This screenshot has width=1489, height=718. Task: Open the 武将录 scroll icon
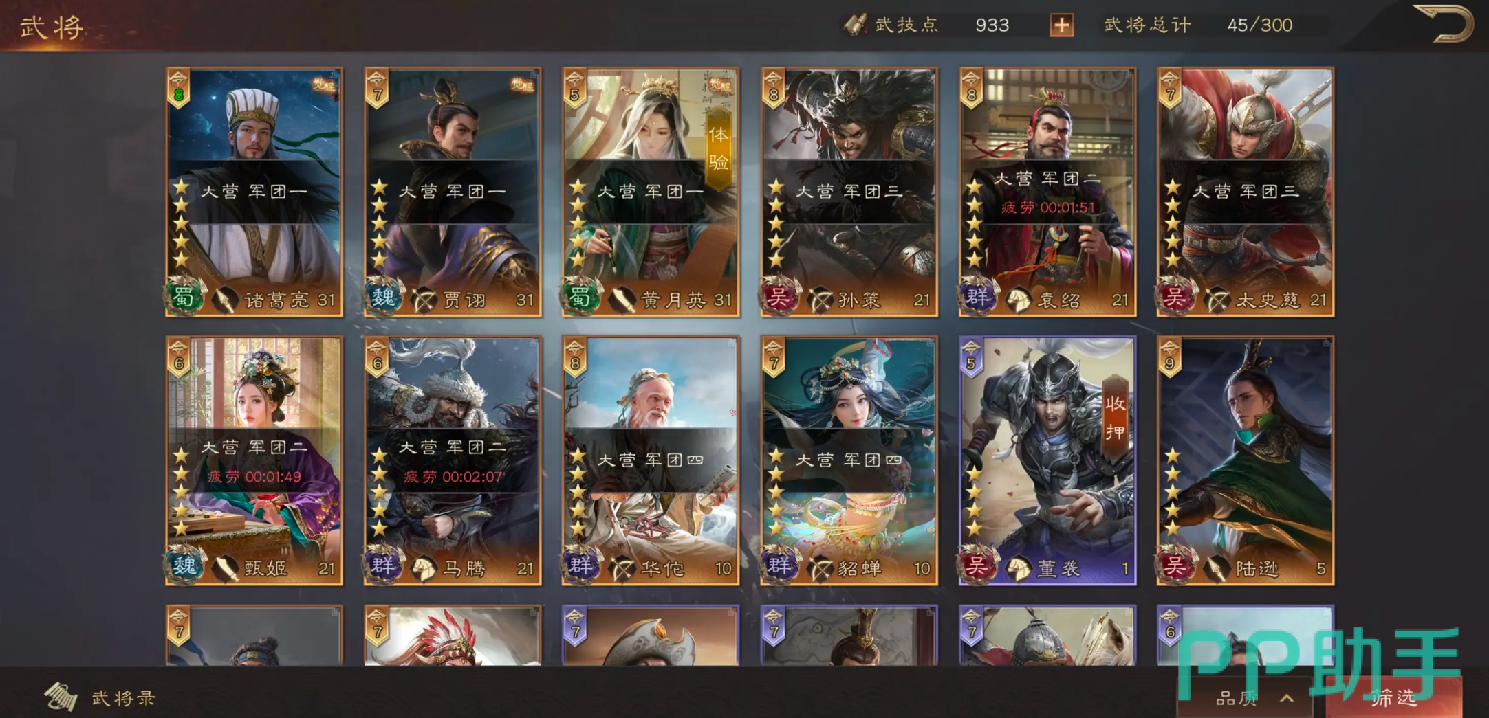click(61, 696)
